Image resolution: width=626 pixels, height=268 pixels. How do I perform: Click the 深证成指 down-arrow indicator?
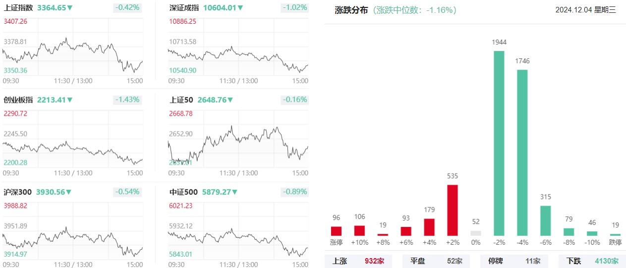click(240, 8)
